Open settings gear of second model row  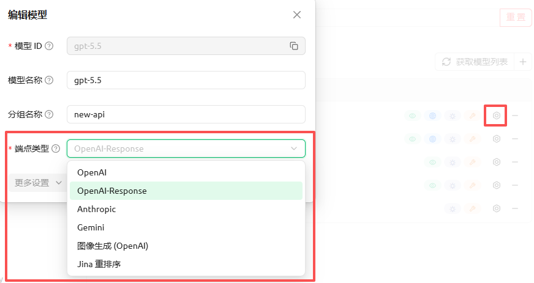[x=497, y=139]
